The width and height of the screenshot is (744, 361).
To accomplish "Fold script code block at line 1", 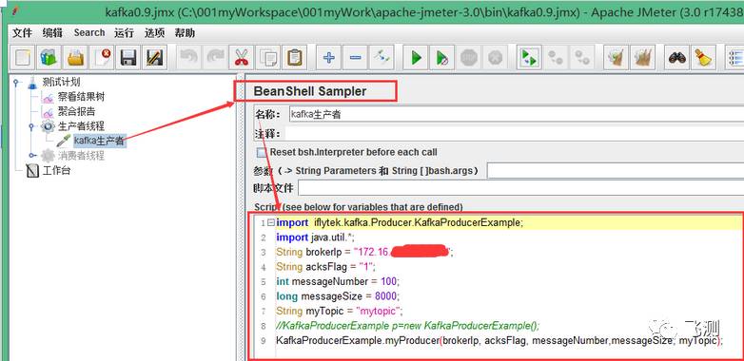I will [x=270, y=222].
